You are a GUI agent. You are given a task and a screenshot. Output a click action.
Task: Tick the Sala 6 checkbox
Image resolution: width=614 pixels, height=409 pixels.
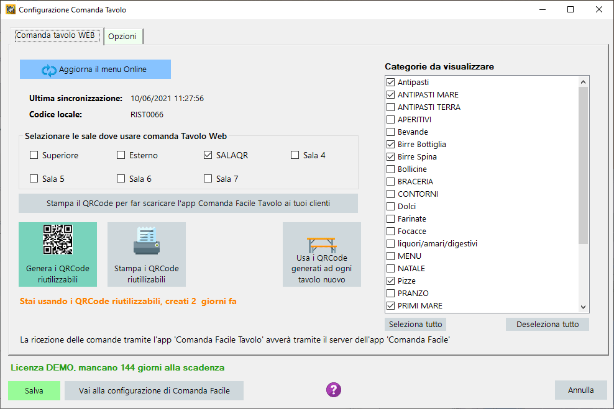coord(121,179)
